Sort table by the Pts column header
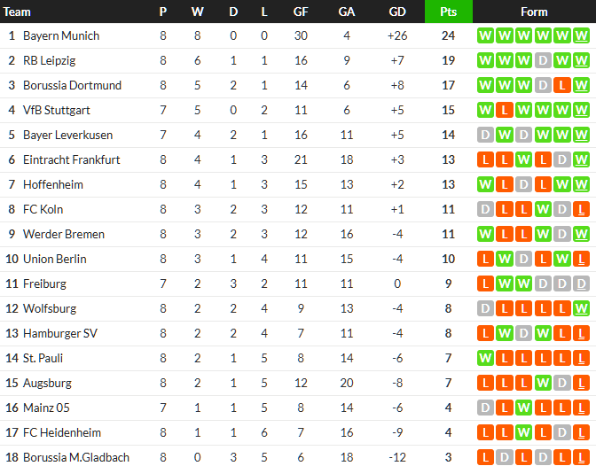 pos(448,12)
